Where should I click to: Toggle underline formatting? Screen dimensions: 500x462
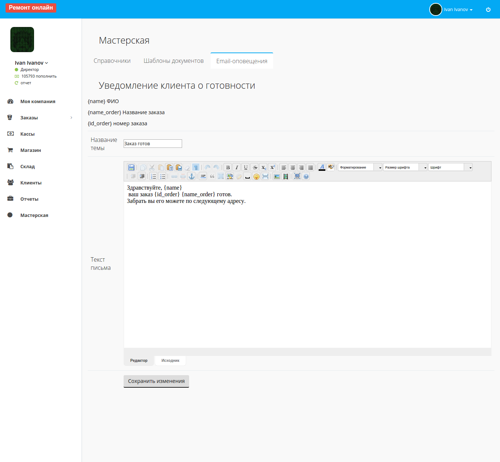[246, 167]
